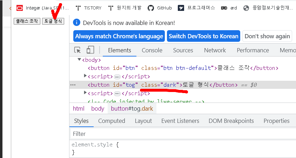
Task: Click the class="btn btn-default" attribute text
Action: pyautogui.click(x=177, y=68)
